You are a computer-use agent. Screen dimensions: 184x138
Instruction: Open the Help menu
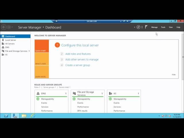pos(178,27)
